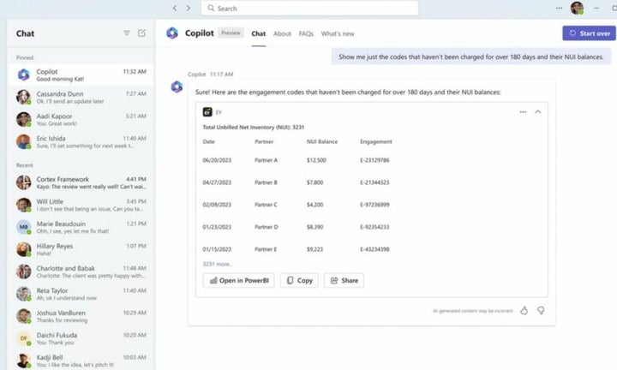Click the filter chats icon
This screenshot has height=370, width=617.
coord(127,33)
